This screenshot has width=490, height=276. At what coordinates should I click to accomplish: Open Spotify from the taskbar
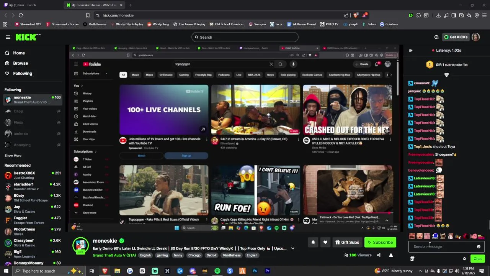point(217,271)
